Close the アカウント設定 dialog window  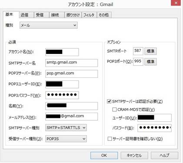176,3
